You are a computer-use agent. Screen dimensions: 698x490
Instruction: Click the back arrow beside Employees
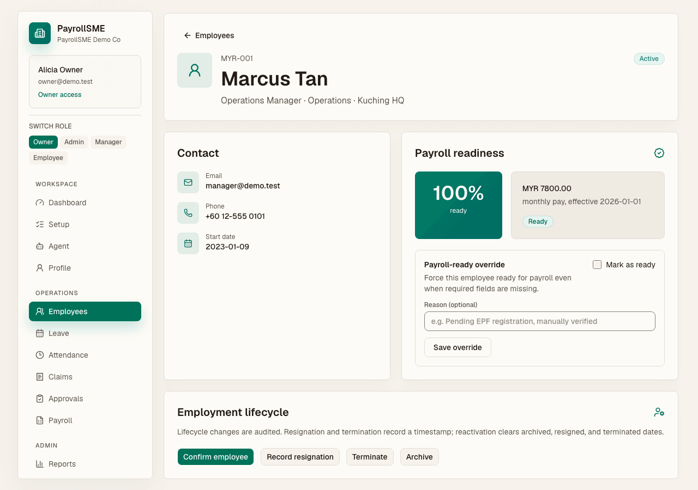coord(188,35)
